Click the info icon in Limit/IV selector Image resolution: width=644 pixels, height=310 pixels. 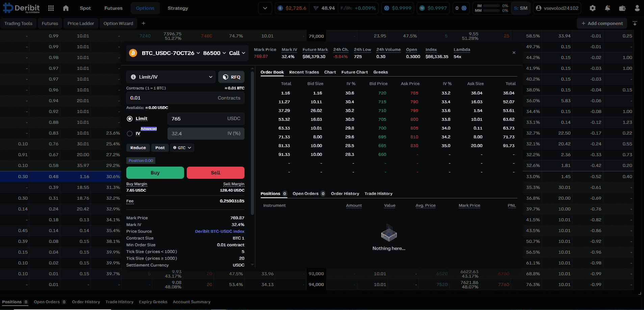133,77
